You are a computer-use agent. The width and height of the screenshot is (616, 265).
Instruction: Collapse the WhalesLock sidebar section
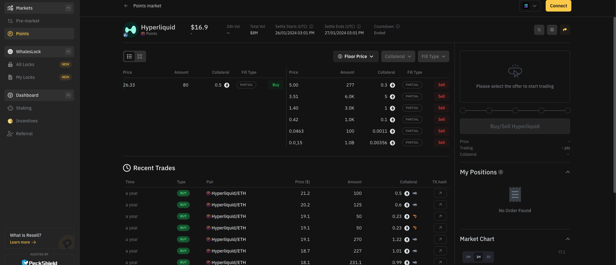[x=68, y=52]
